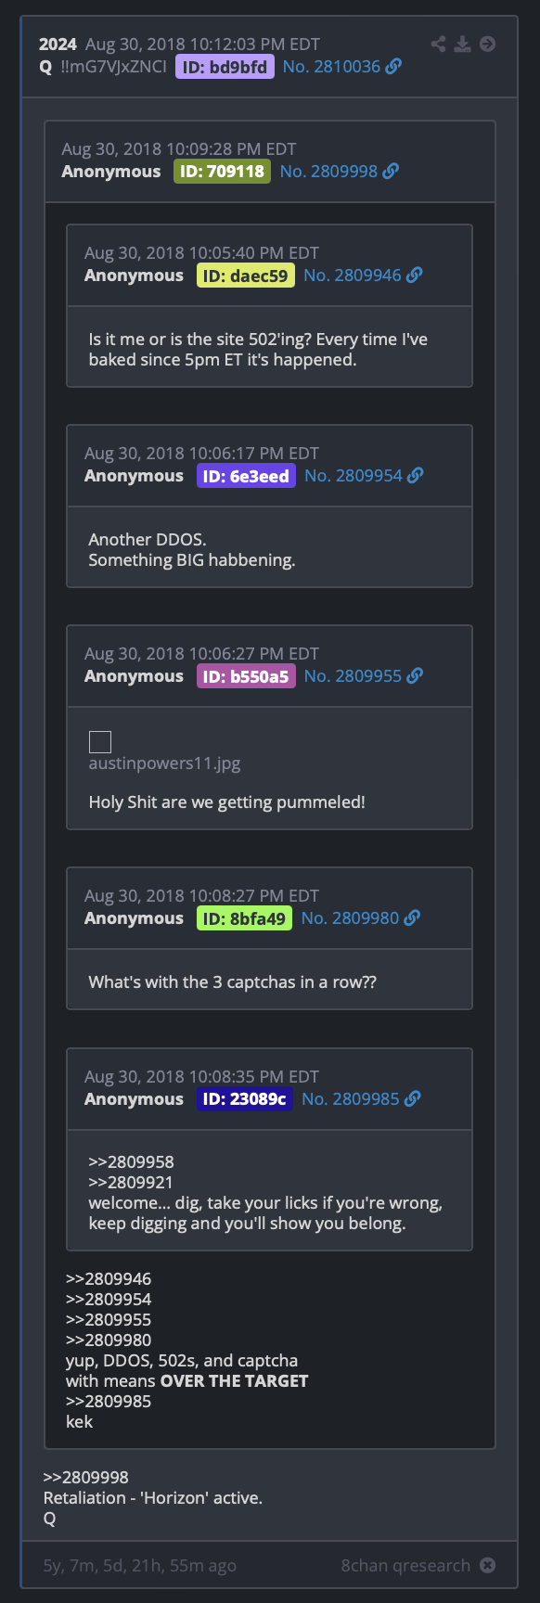Click the ID: bd9bfd purple badge
The image size is (540, 1603).
pyautogui.click(x=225, y=67)
